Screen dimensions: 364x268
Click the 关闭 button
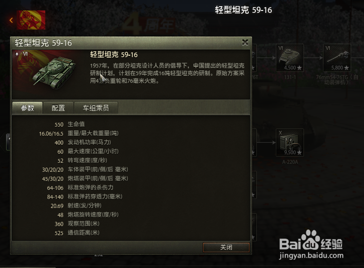tap(226, 248)
